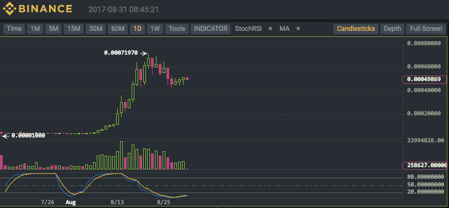The width and height of the screenshot is (449, 208).
Task: Switch to the Depth chart view
Action: click(392, 29)
